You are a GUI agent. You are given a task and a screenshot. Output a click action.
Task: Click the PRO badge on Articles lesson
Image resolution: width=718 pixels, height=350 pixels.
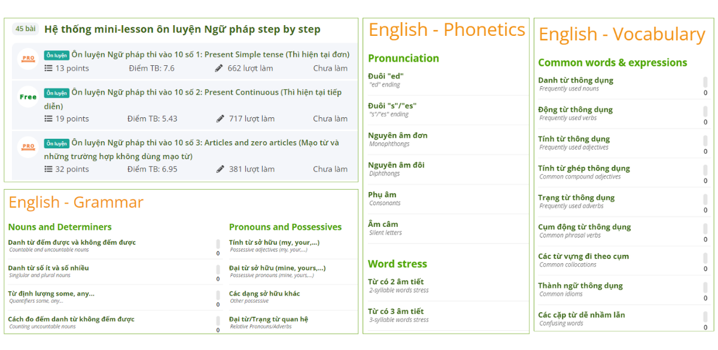click(x=26, y=147)
